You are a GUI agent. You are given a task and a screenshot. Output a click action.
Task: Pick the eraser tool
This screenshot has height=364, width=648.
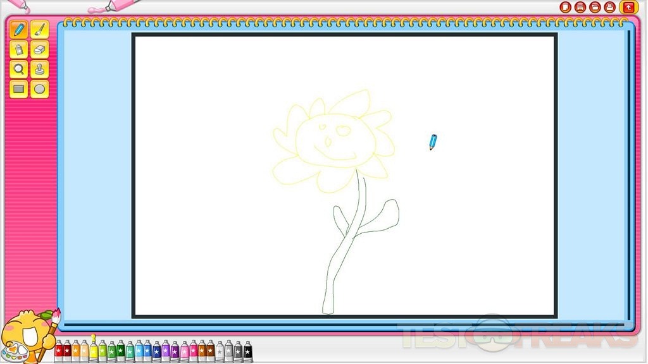(x=39, y=49)
